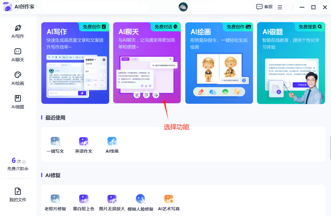Click the user avatar in title bar

183,7
